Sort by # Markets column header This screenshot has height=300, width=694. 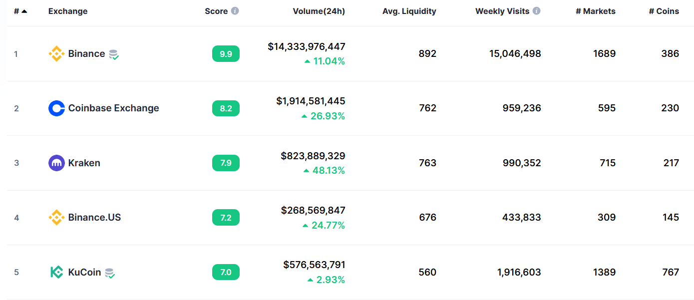[x=595, y=11]
